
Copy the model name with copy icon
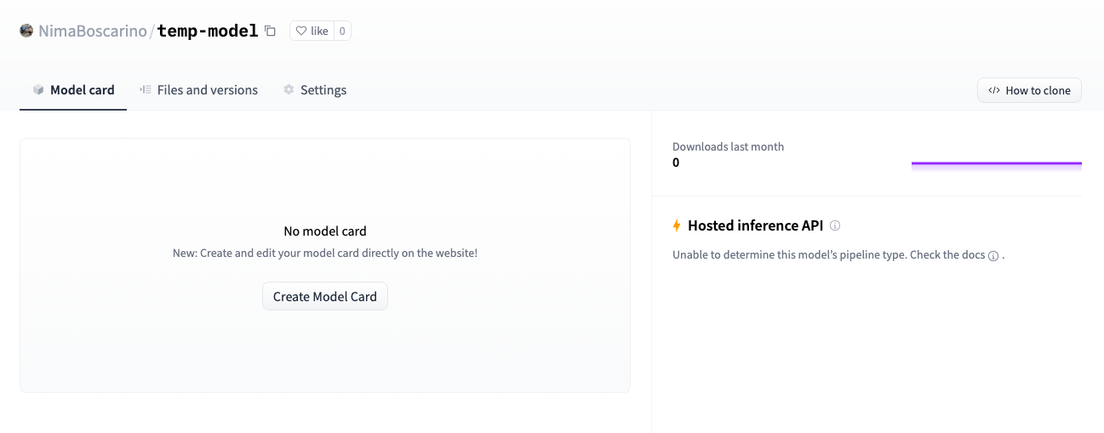[270, 31]
